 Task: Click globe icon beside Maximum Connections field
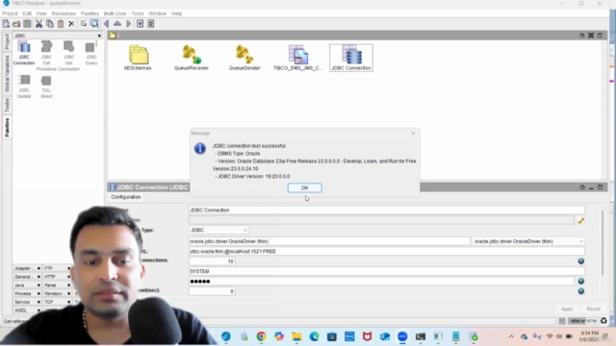(x=581, y=261)
